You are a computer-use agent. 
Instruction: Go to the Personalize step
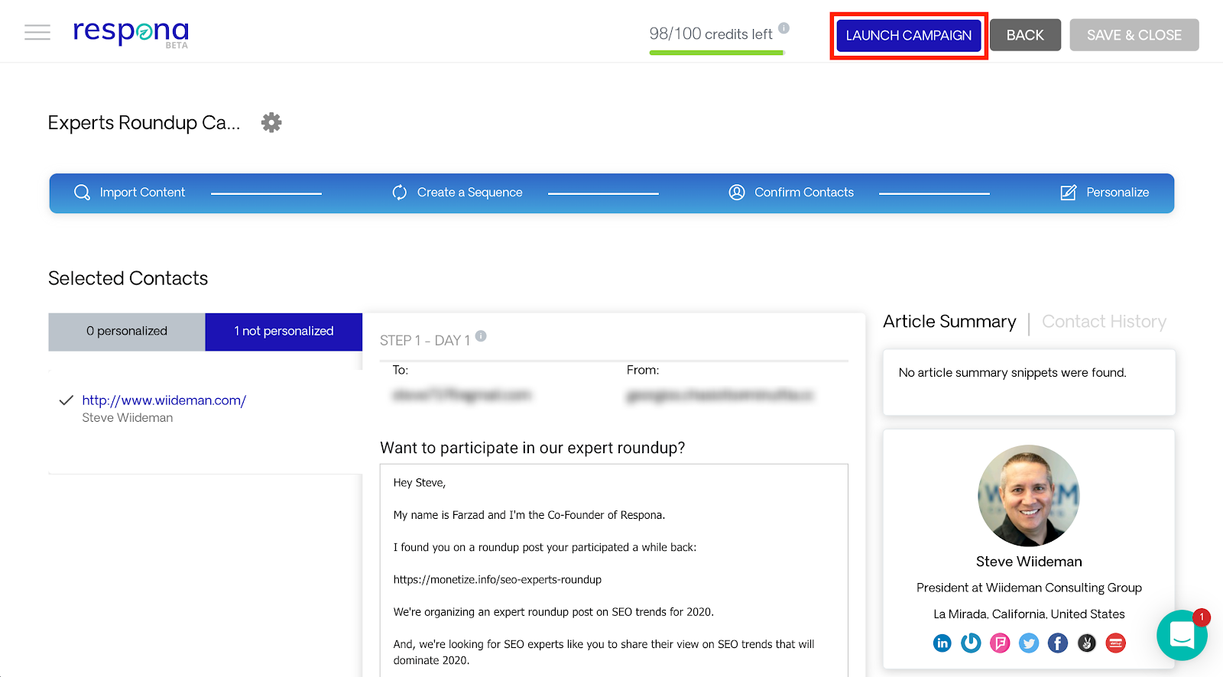tap(1105, 193)
